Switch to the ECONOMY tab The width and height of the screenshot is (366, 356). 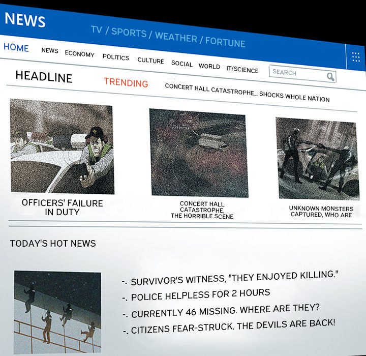(80, 54)
